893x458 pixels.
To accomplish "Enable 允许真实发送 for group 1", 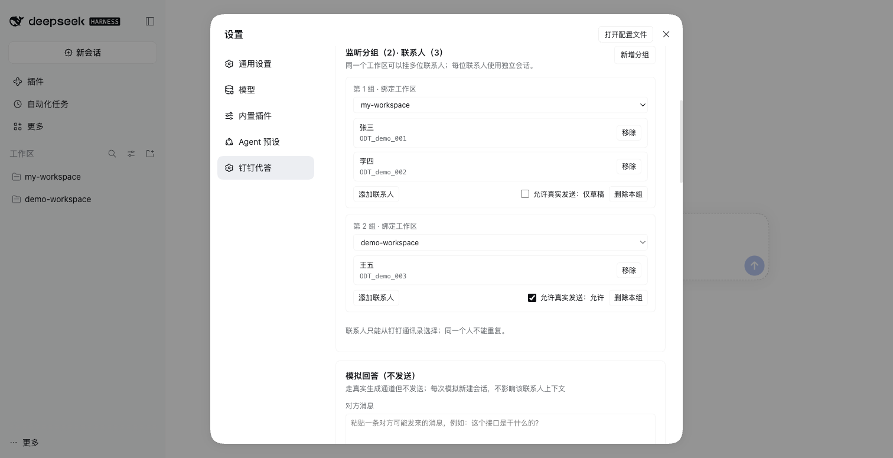I will [x=525, y=194].
